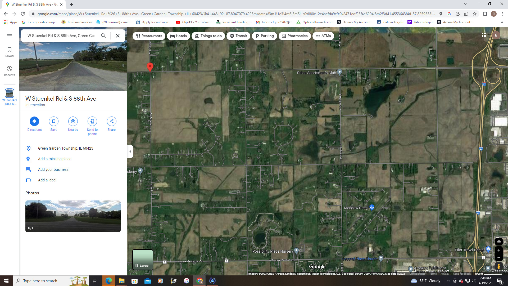Select Possibility Place Nursery marker

(x=296, y=250)
